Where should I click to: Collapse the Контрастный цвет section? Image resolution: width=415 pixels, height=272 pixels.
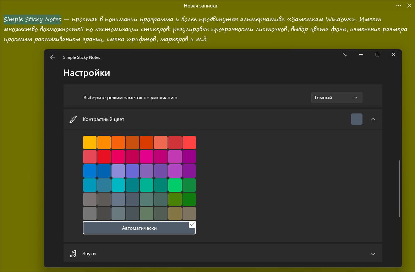[373, 120]
